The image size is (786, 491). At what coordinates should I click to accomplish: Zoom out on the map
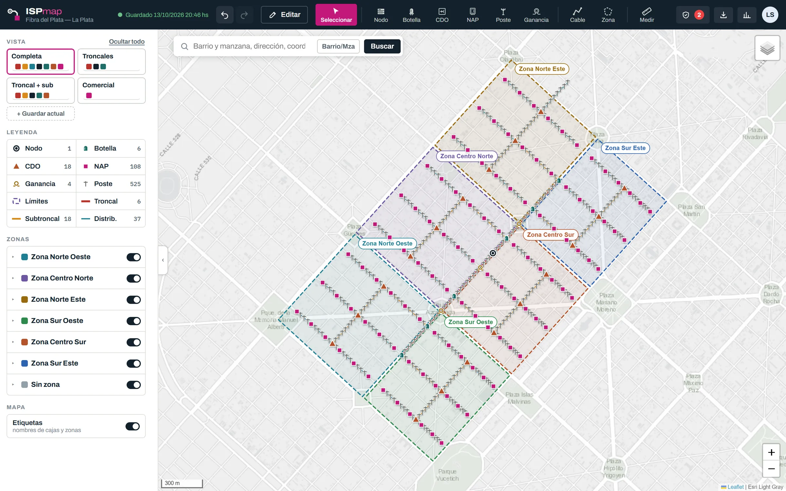pos(771,469)
